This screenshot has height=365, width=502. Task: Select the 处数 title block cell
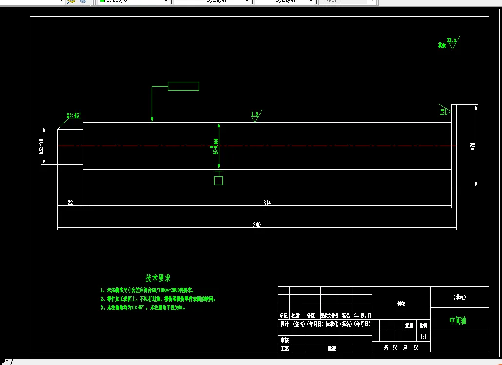point(296,316)
